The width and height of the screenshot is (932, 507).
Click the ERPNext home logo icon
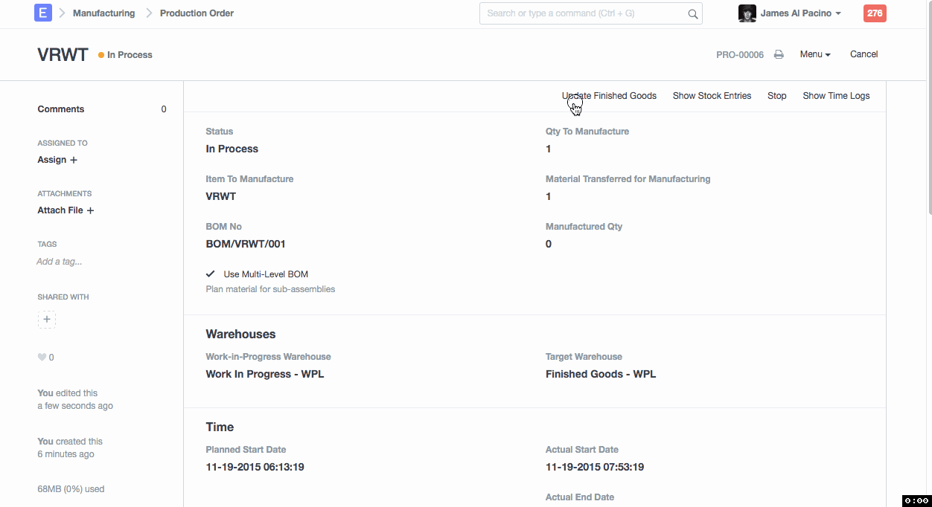tap(43, 13)
